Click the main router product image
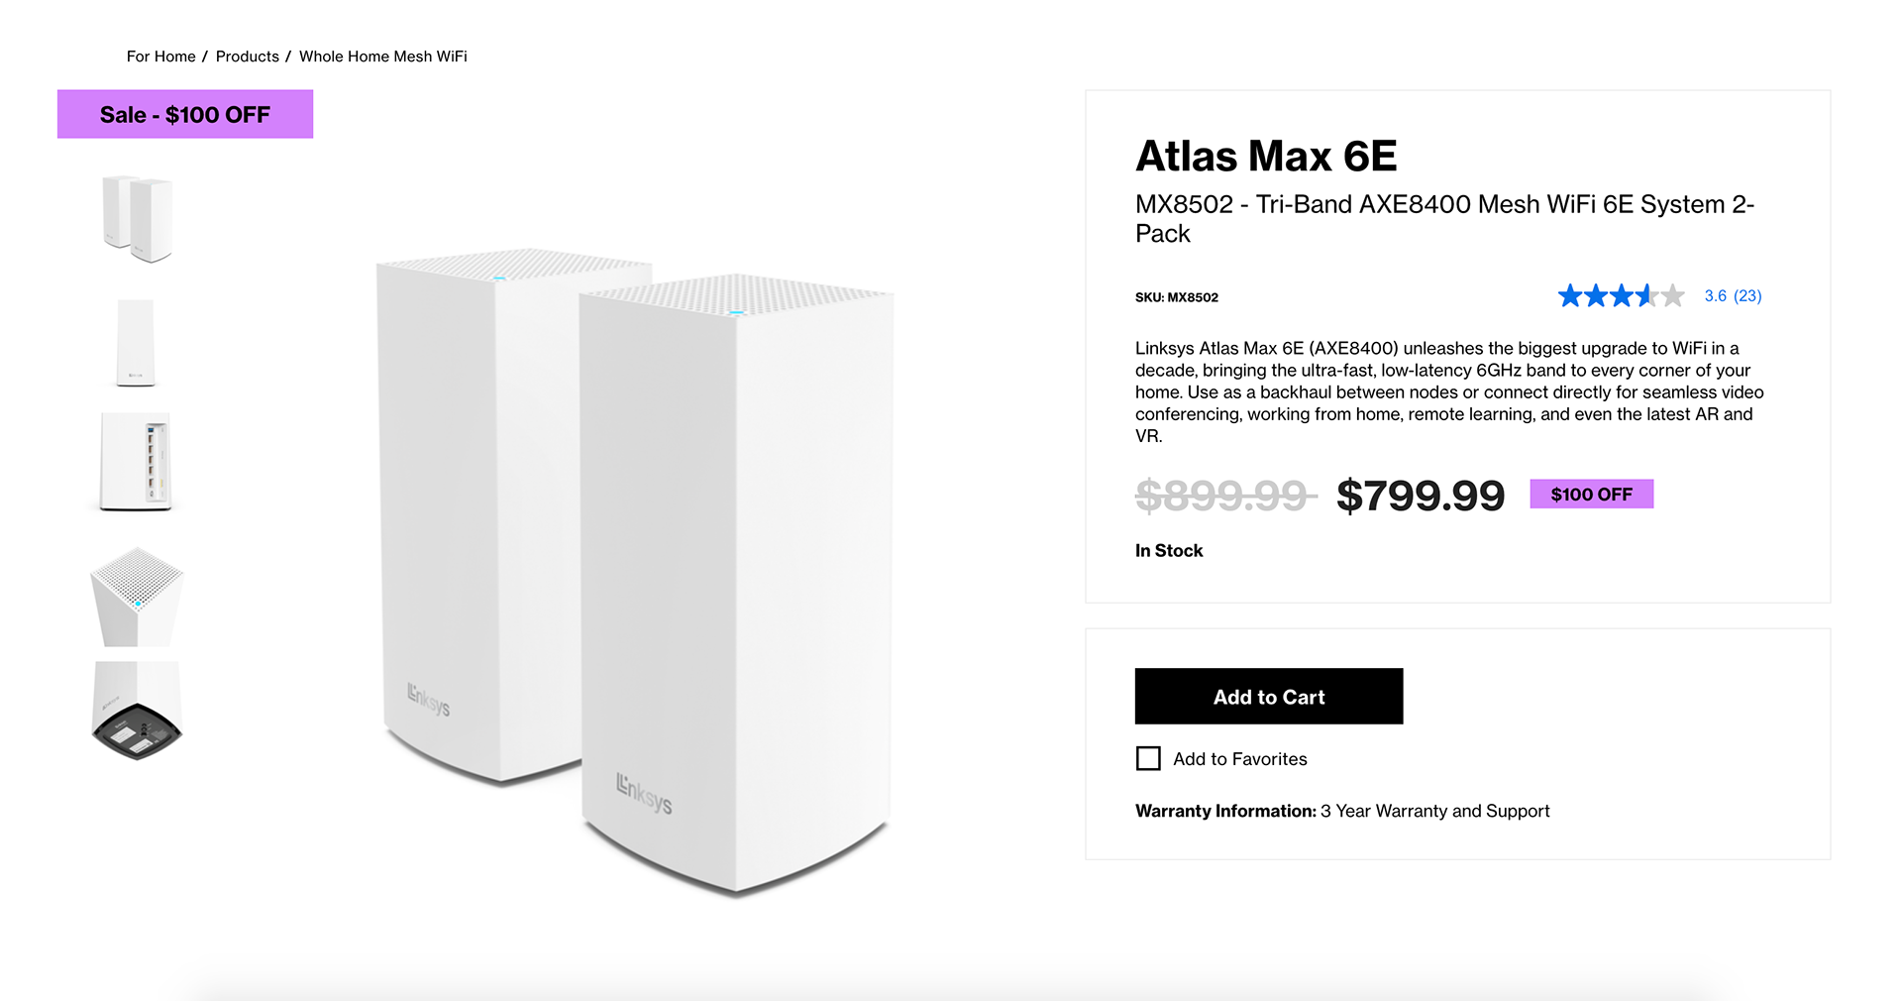Screen dimensions: 1902x1001 pos(635,575)
